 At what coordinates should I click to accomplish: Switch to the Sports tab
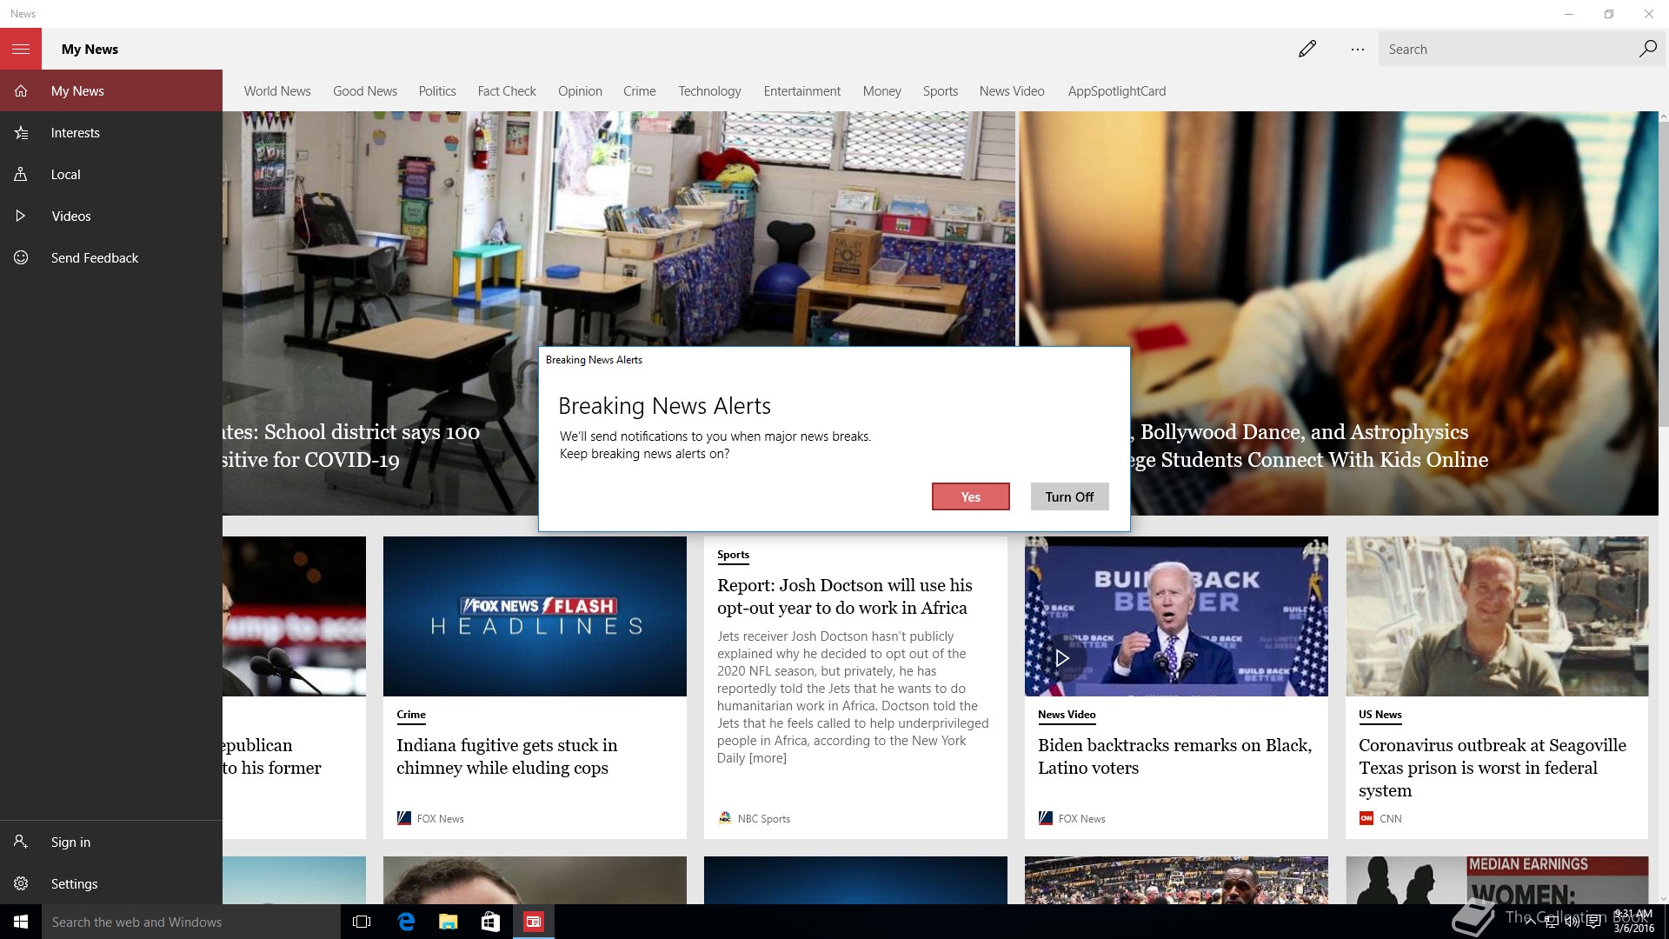coord(941,91)
